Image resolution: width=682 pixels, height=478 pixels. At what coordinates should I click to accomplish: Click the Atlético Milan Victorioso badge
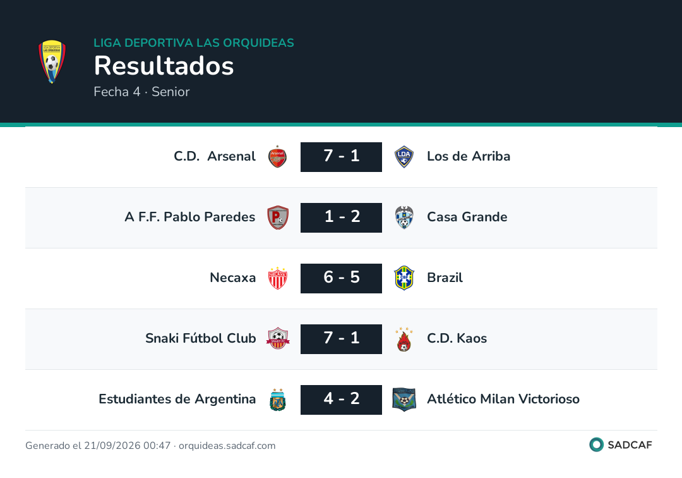(x=404, y=400)
